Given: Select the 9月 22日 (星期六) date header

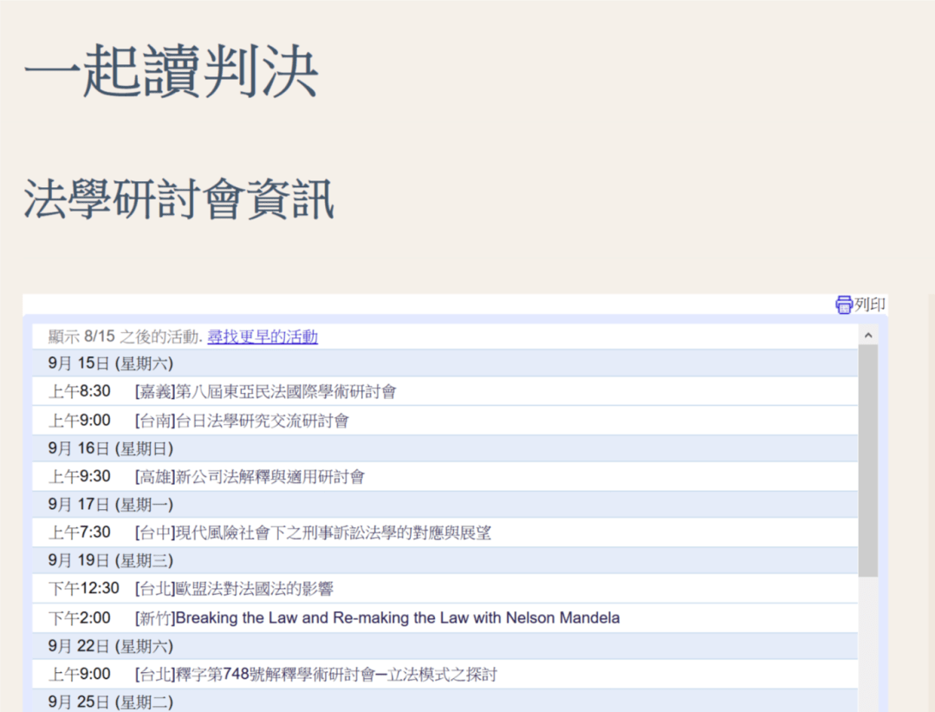Looking at the screenshot, I should pos(111,646).
